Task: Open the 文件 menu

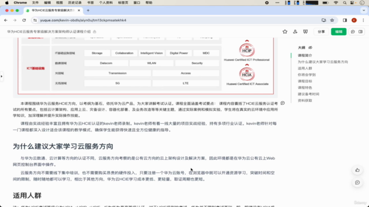Action: pyautogui.click(x=35, y=2)
